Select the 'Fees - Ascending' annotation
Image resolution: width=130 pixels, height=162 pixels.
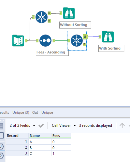coord(52,52)
